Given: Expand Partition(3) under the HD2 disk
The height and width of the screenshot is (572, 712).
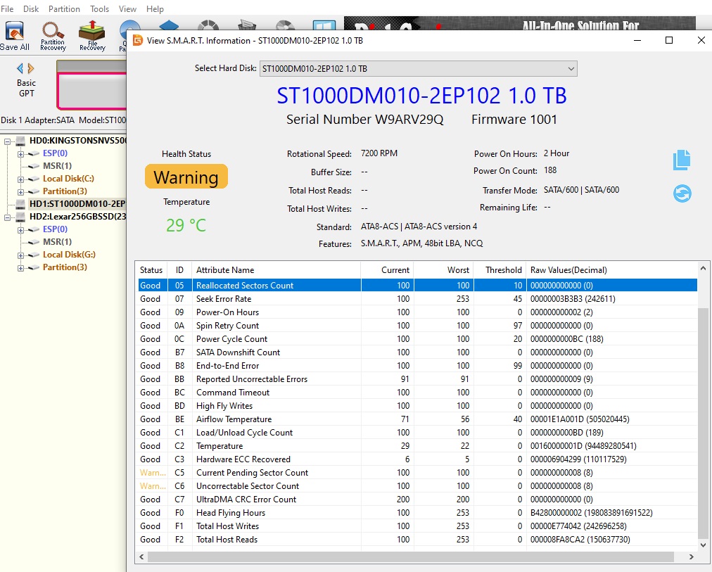Looking at the screenshot, I should pyautogui.click(x=20, y=268).
